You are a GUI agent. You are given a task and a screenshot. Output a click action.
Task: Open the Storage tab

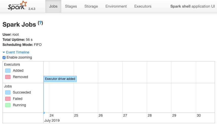pyautogui.click(x=91, y=6)
